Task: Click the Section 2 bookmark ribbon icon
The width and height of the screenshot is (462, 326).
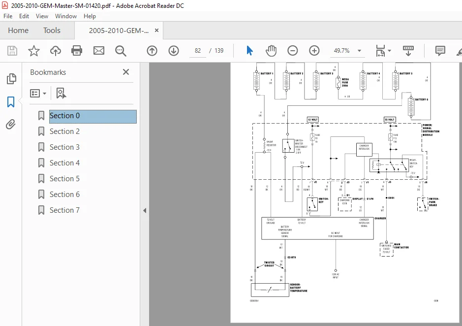Action: [41, 131]
